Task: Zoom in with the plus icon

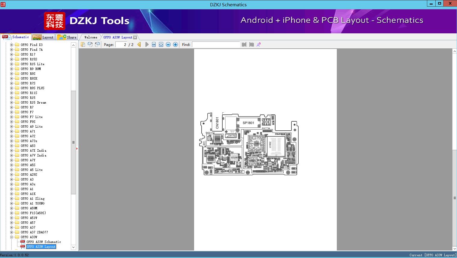Action: coord(175,44)
